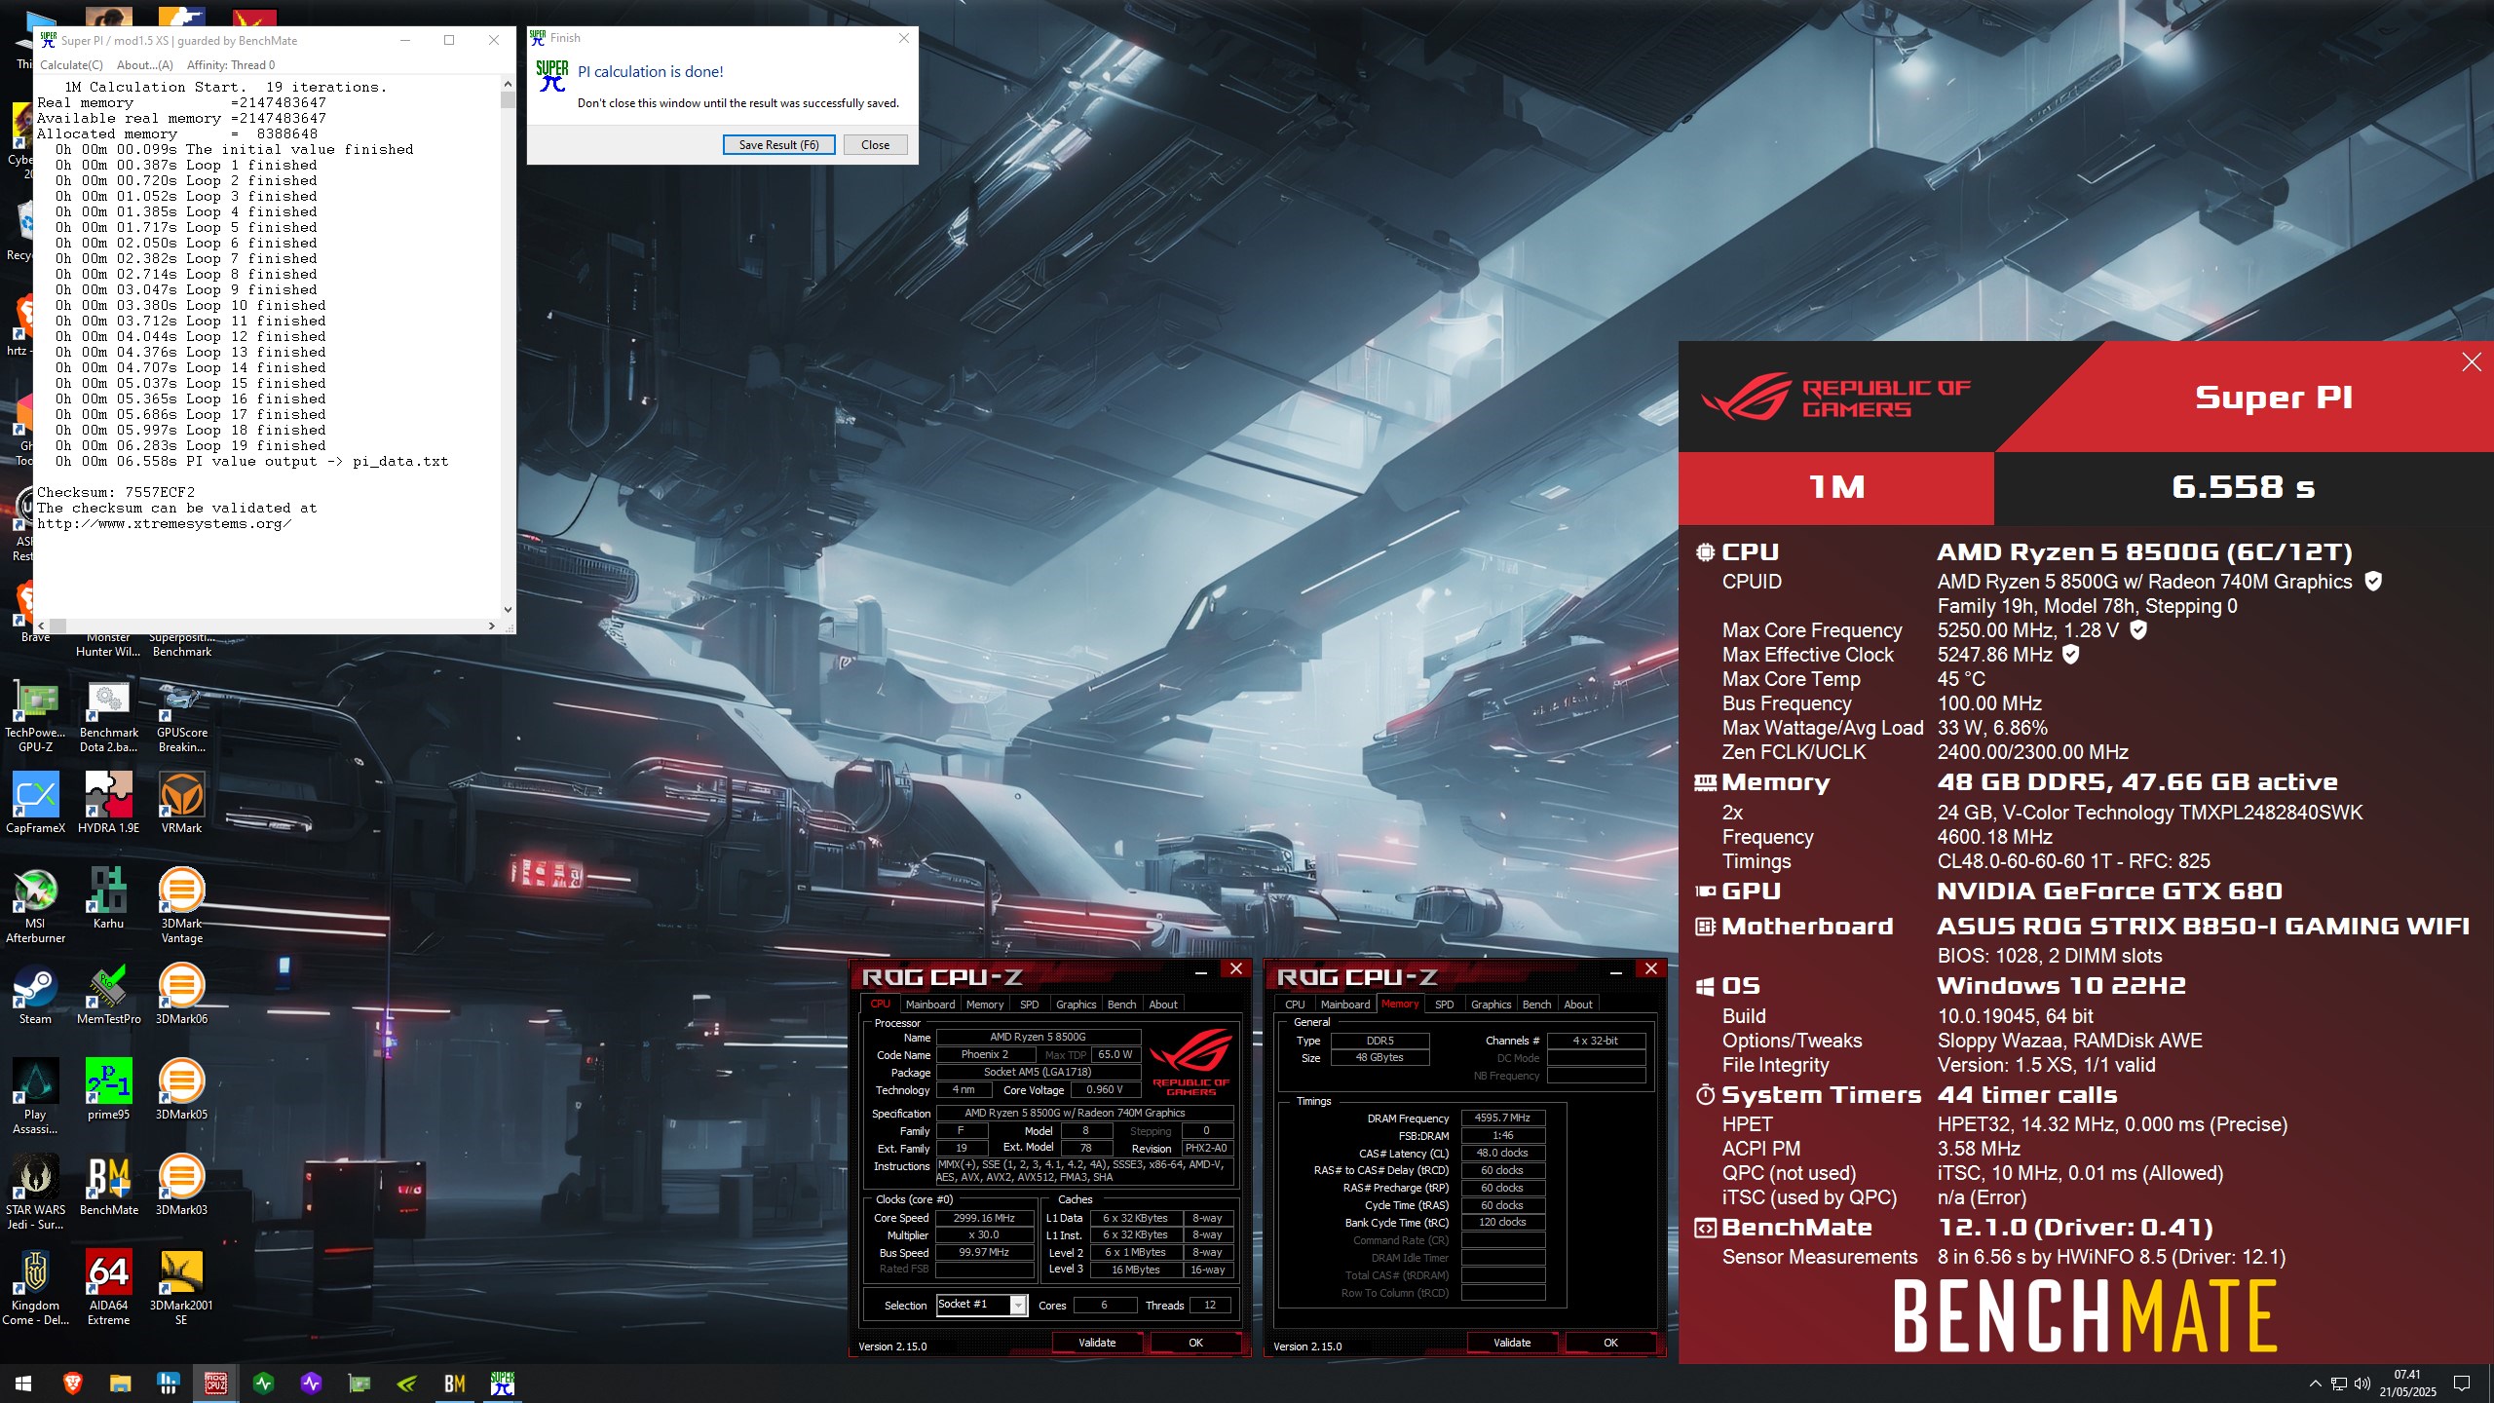Click BenchMate BM icon in taskbar
Viewport: 2494px width, 1403px height.
[454, 1384]
